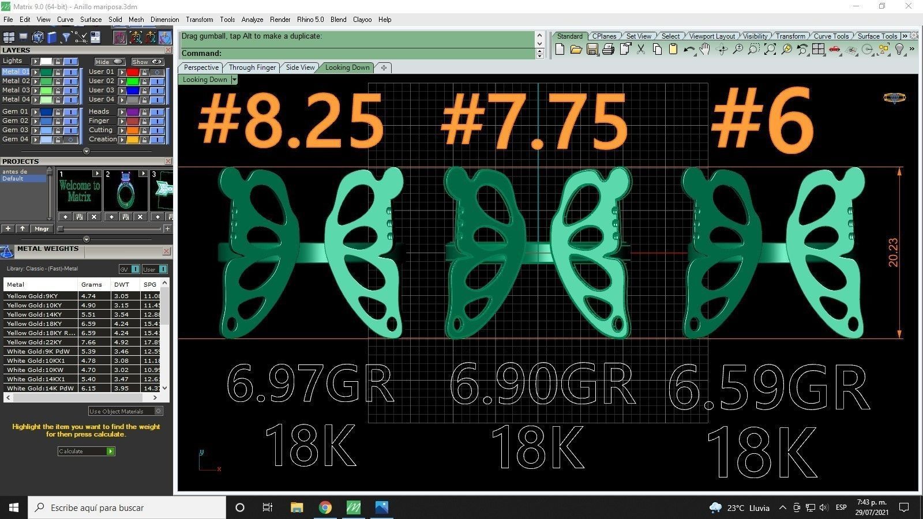This screenshot has width=923, height=519.
Task: Expand the toolbar tabs overflow chevron
Action: [905, 36]
